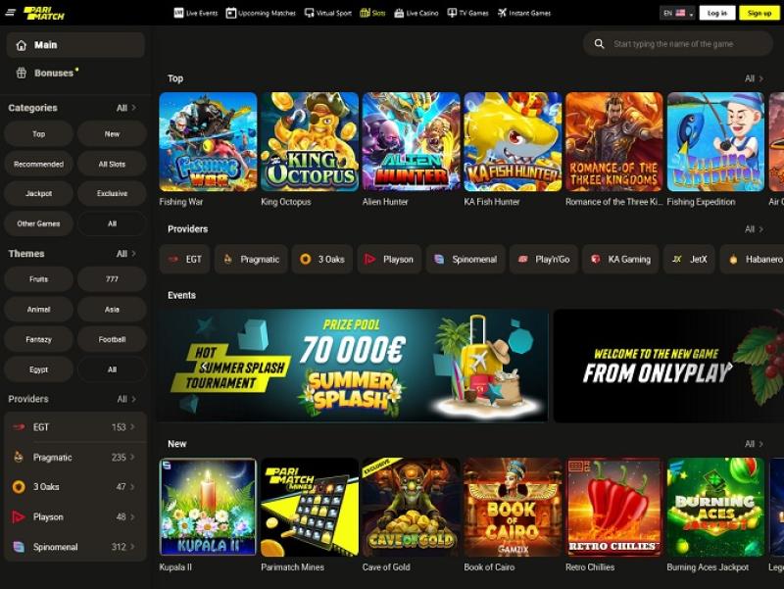Expand All in Categories sidebar
The height and width of the screenshot is (589, 784).
126,108
